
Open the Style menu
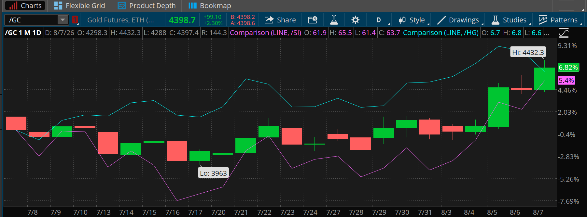412,20
